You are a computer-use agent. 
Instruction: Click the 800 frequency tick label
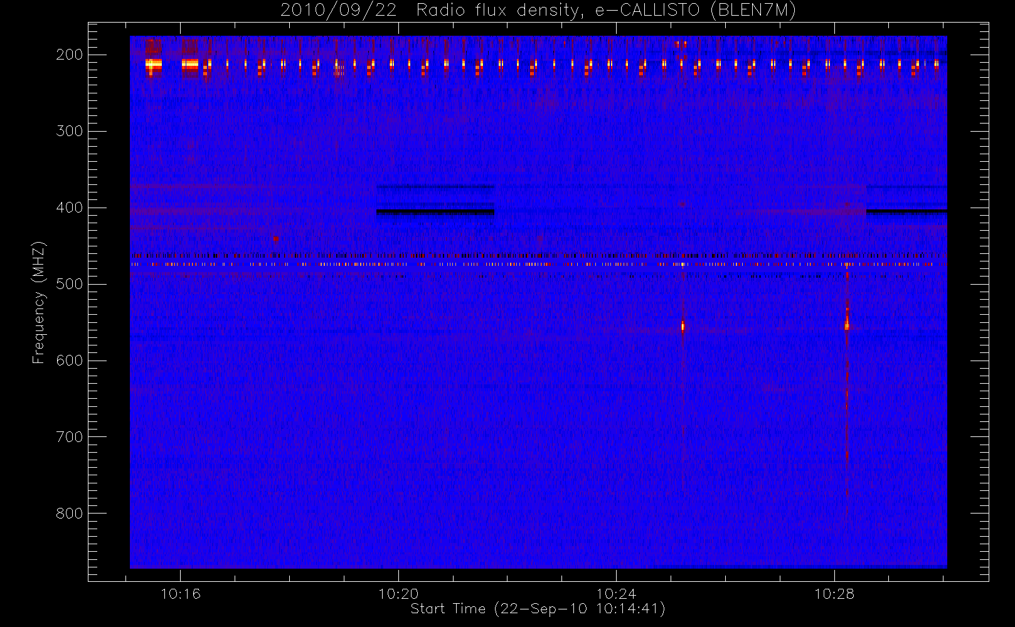[x=69, y=514]
